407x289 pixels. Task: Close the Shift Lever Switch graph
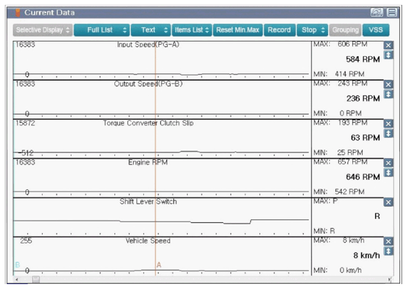pyautogui.click(x=388, y=202)
